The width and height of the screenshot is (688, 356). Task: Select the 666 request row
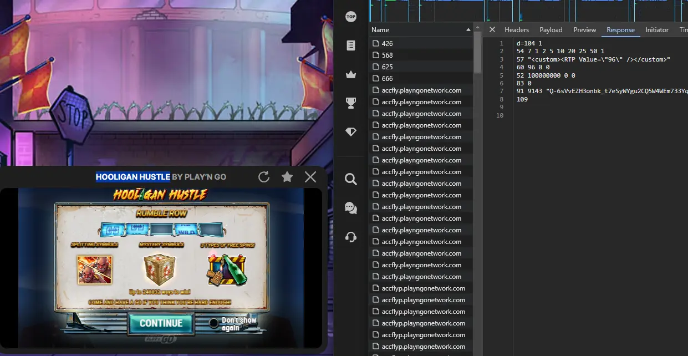click(421, 78)
